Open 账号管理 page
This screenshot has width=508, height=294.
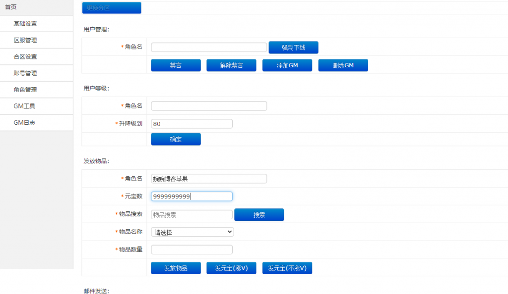coord(25,73)
